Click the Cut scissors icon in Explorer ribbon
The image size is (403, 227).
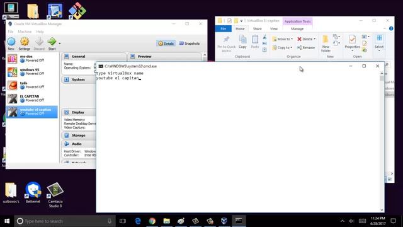click(x=264, y=38)
